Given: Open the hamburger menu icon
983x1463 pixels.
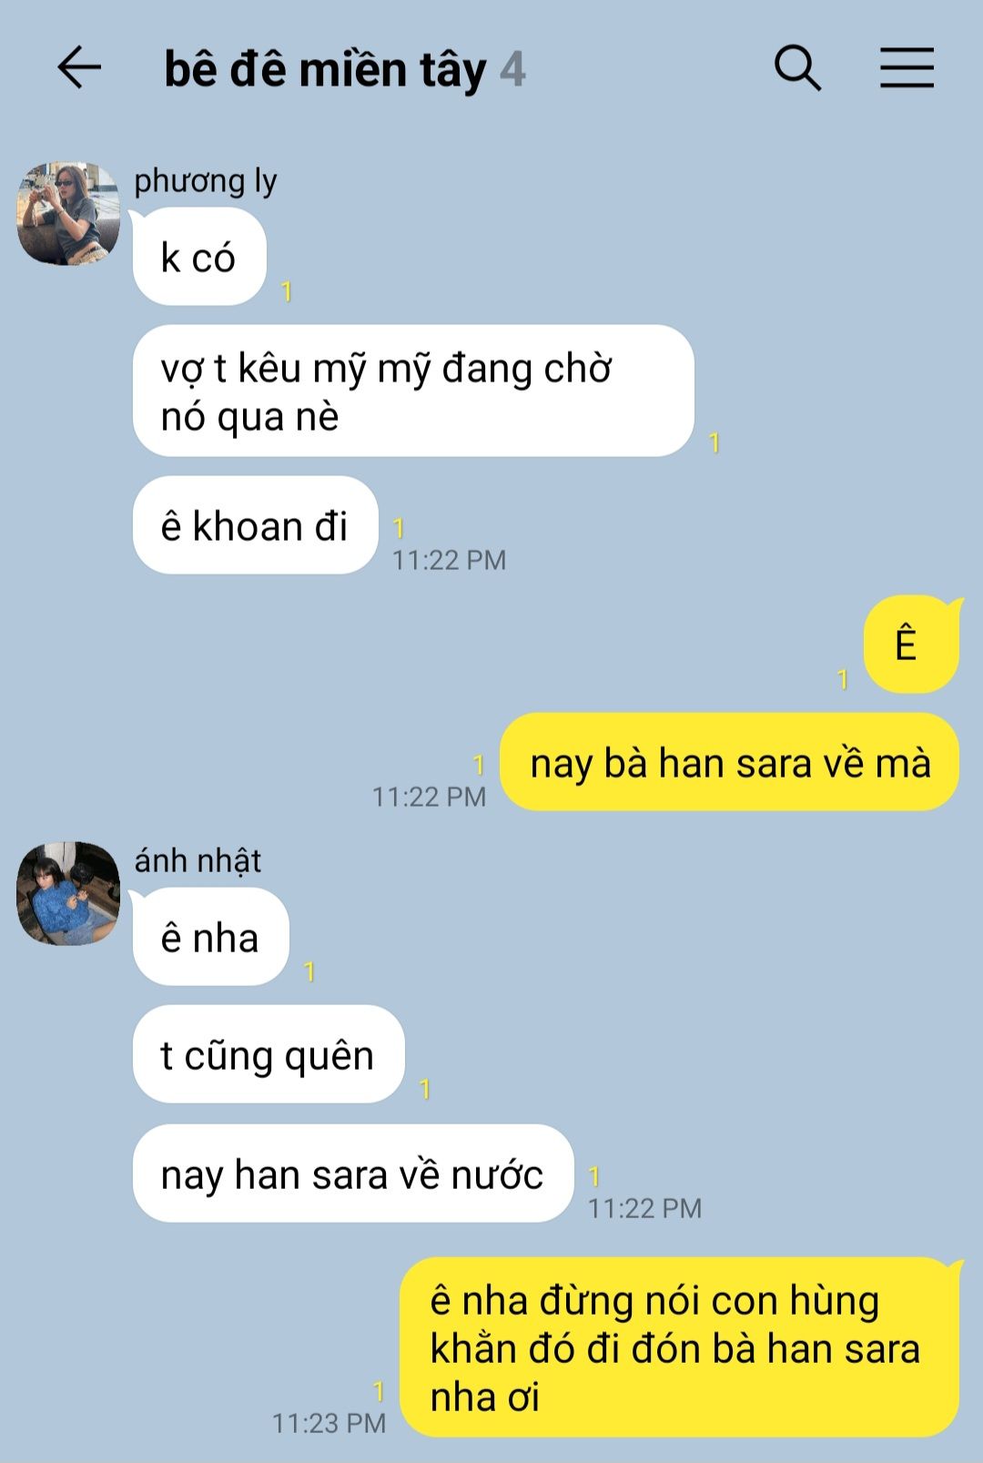Looking at the screenshot, I should coord(907,68).
